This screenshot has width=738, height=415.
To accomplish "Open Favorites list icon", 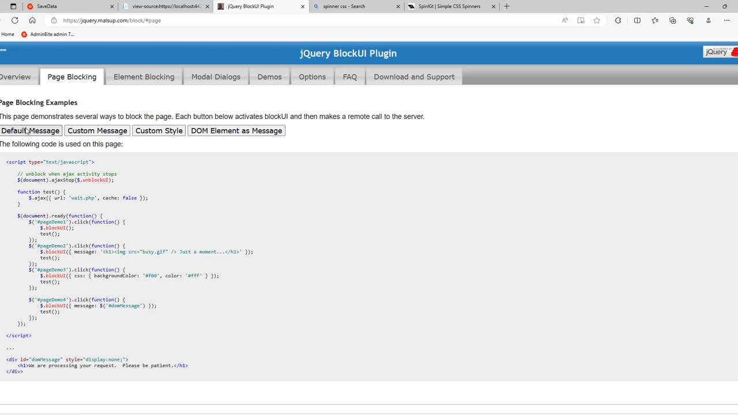I will [655, 20].
